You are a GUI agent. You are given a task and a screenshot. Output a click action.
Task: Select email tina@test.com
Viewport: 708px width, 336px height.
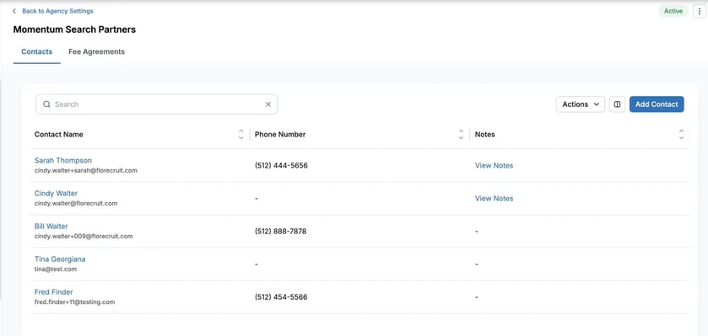click(56, 269)
